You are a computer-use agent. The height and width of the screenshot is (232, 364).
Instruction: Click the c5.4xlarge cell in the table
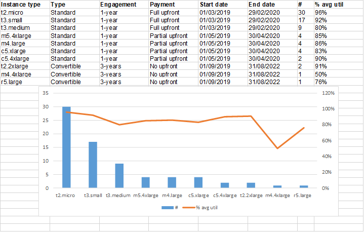pos(25,59)
